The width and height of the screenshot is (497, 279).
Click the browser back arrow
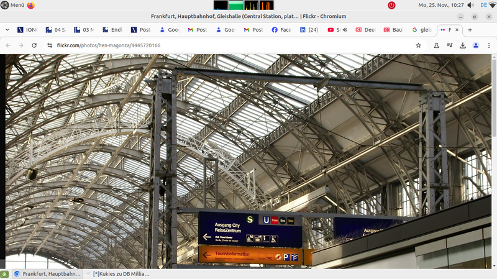click(x=8, y=45)
